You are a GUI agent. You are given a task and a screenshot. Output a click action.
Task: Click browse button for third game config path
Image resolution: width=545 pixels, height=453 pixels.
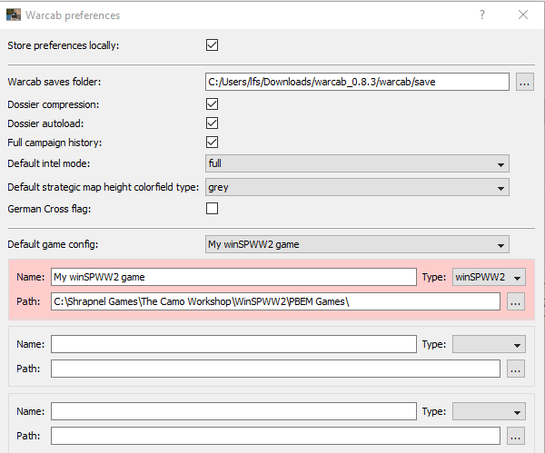point(516,436)
